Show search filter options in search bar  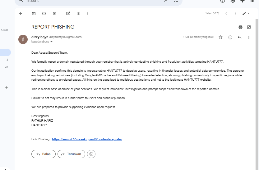pyautogui.click(x=176, y=1)
